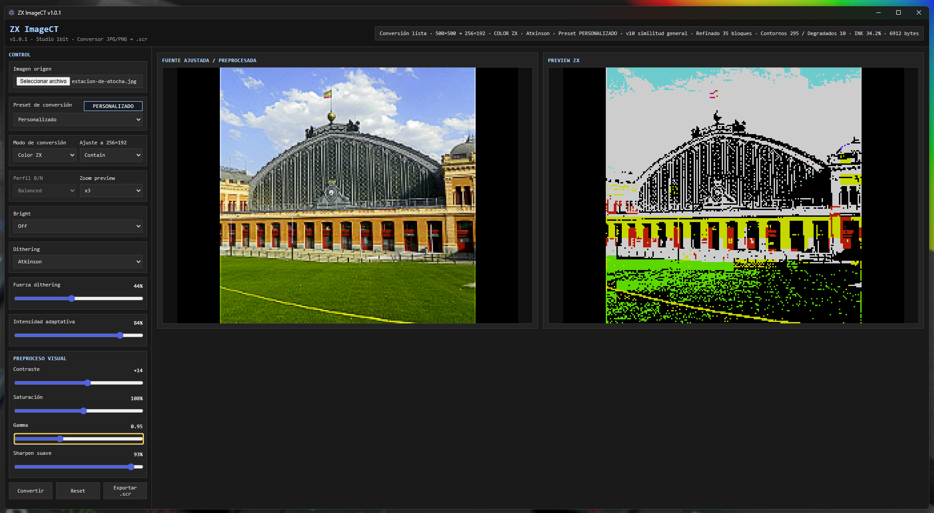Click the Reset button
This screenshot has width=934, height=513.
tap(78, 491)
